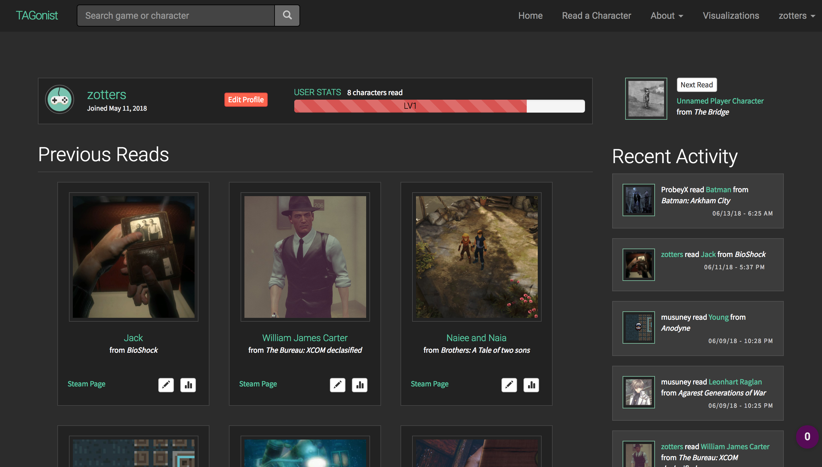Open Naiee and Naia title link
This screenshot has height=467, width=822.
477,338
